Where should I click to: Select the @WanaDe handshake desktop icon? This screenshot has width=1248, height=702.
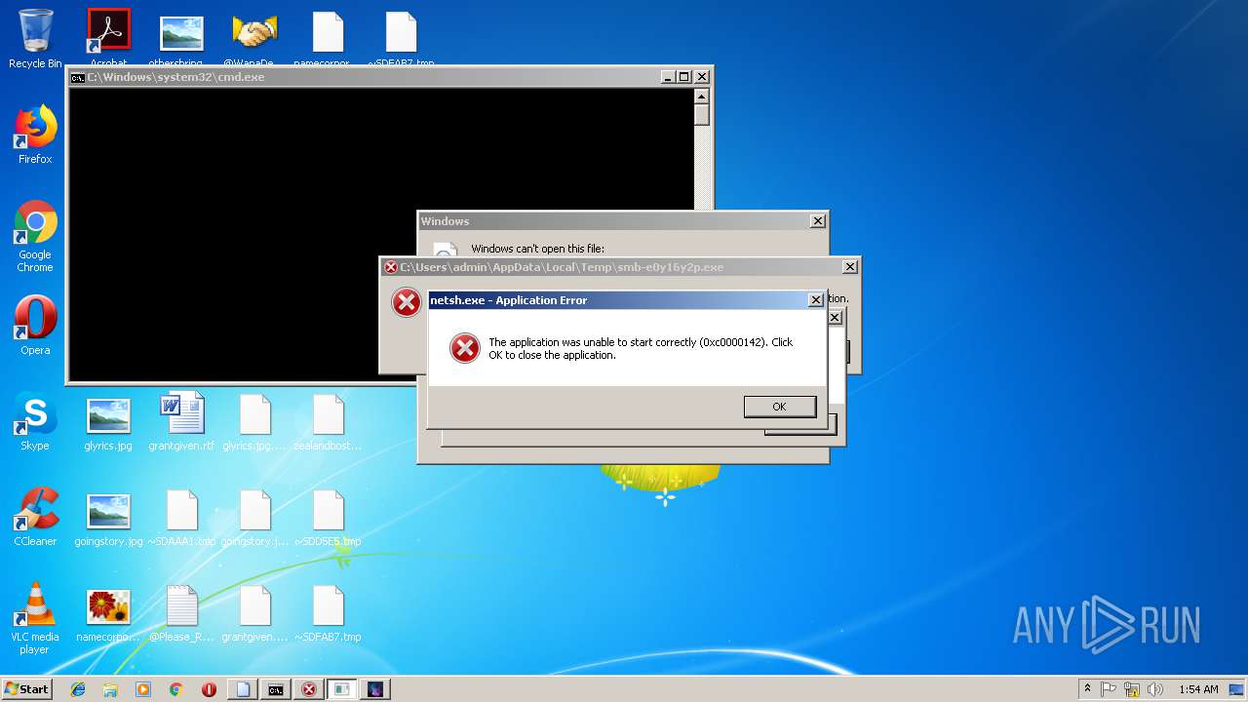click(254, 39)
